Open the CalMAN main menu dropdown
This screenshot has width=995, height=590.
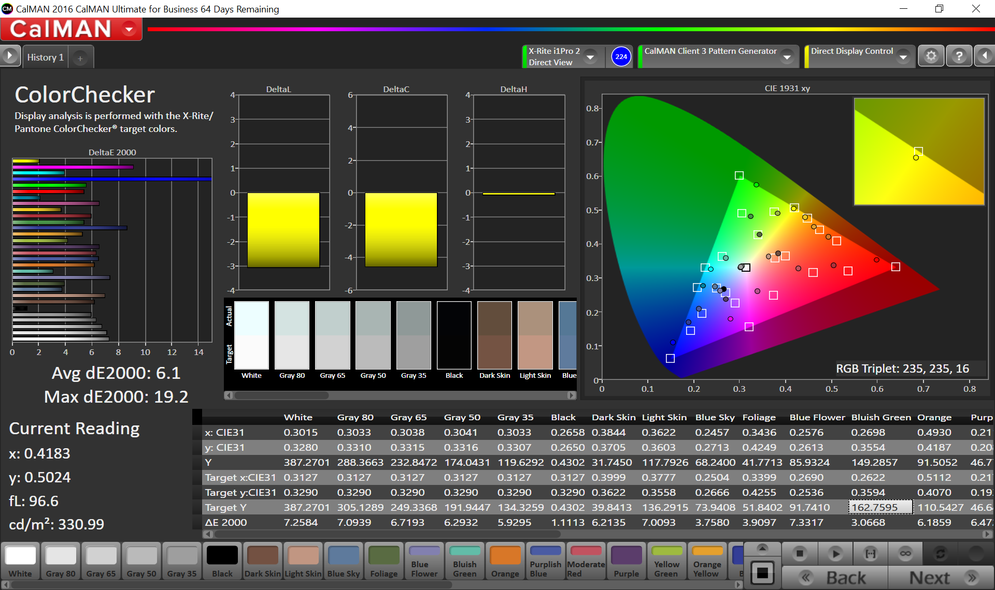pyautogui.click(x=130, y=29)
